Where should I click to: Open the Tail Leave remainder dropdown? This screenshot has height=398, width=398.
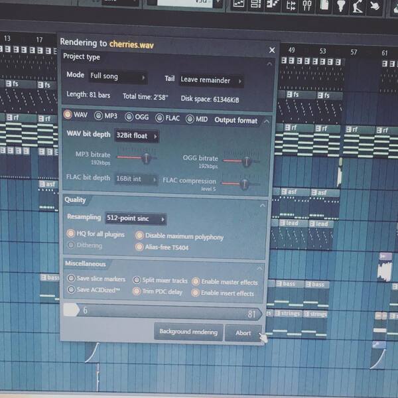point(211,80)
